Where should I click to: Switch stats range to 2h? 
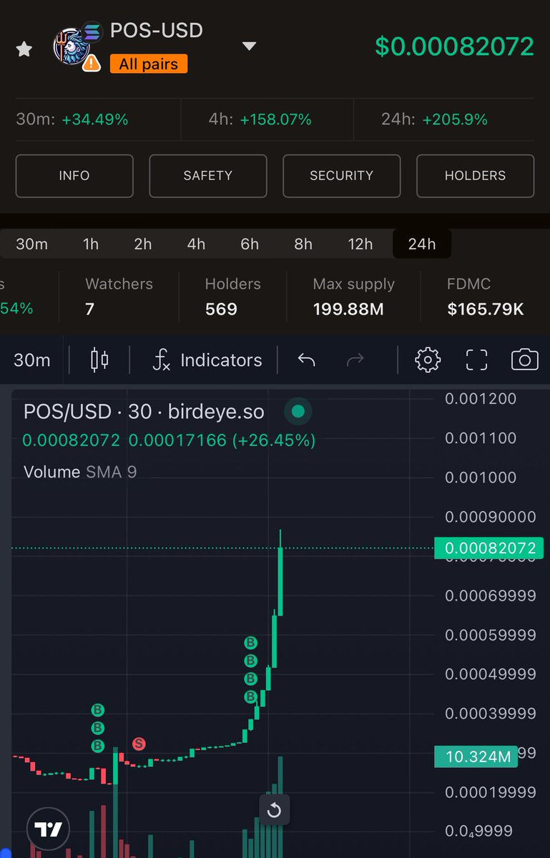(143, 244)
